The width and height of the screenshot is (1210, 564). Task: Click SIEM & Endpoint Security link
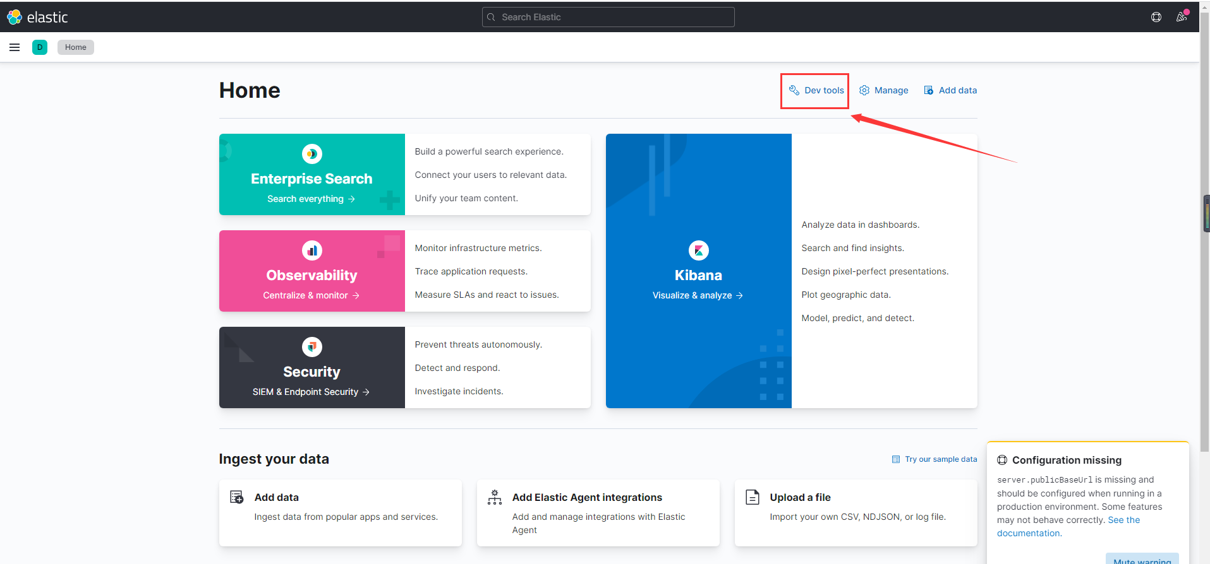click(x=311, y=392)
